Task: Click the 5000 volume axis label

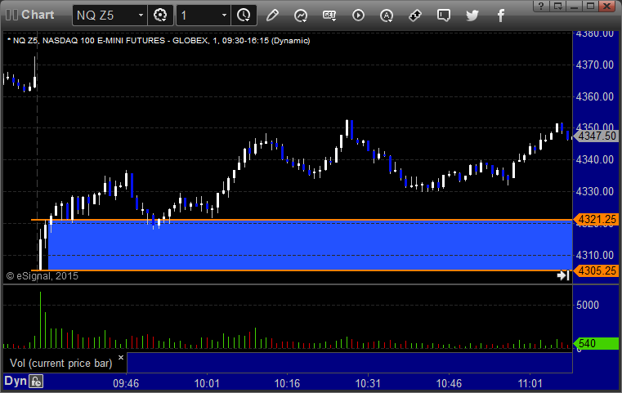Action: tap(588, 305)
